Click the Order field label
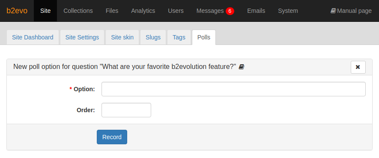Screen dimensions: 379x158 coord(86,110)
